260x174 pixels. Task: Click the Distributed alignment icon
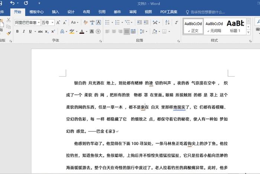(x=133, y=31)
